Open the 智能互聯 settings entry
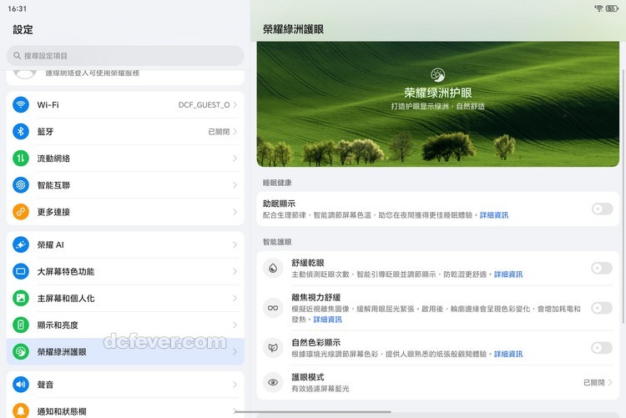The height and width of the screenshot is (418, 626). (x=125, y=185)
